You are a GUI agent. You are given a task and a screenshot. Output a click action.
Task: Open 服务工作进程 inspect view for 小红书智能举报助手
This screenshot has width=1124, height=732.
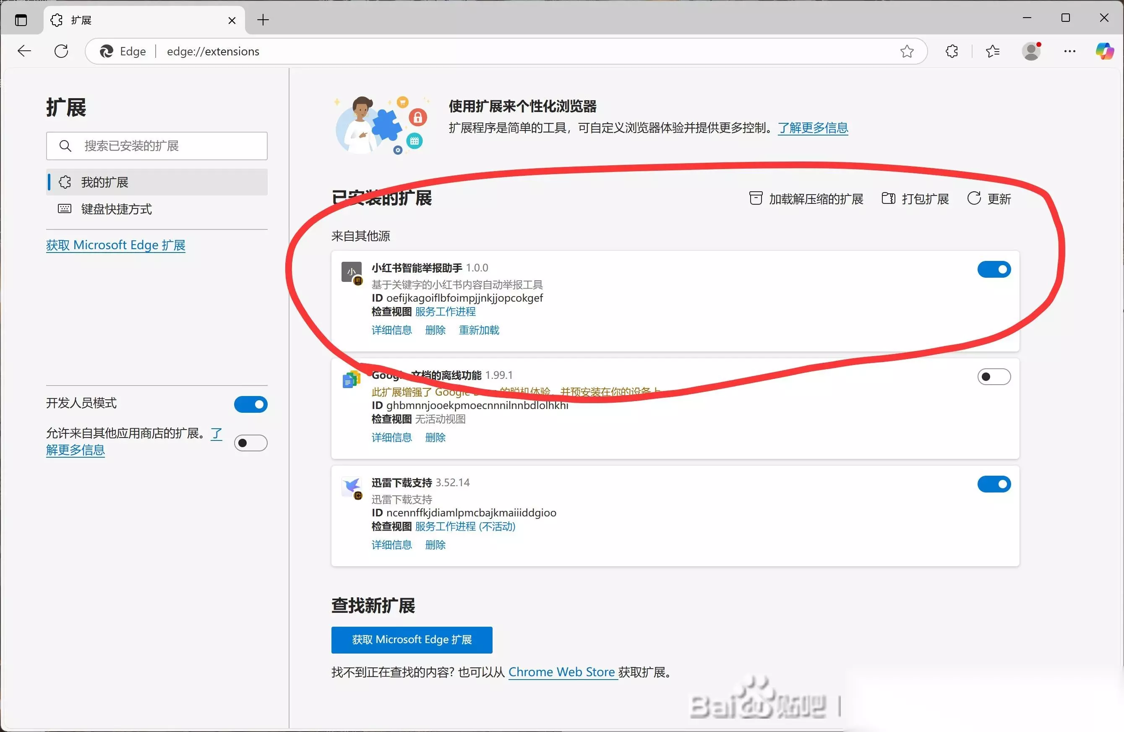445,312
